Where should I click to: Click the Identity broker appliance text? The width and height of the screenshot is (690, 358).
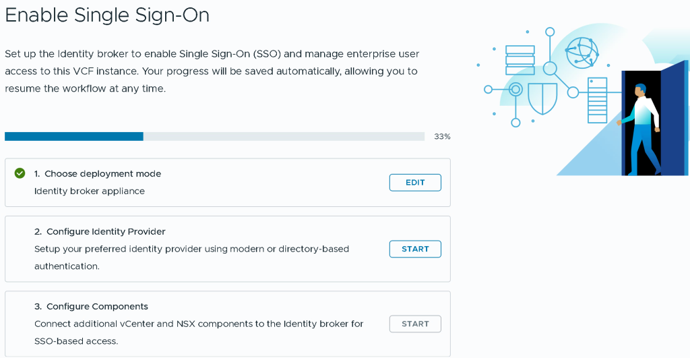(90, 191)
